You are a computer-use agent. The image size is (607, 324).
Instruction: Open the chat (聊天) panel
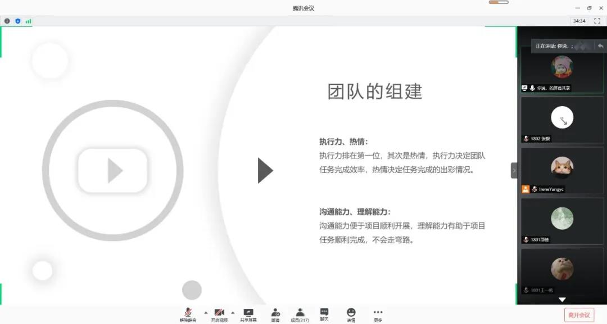(324, 314)
